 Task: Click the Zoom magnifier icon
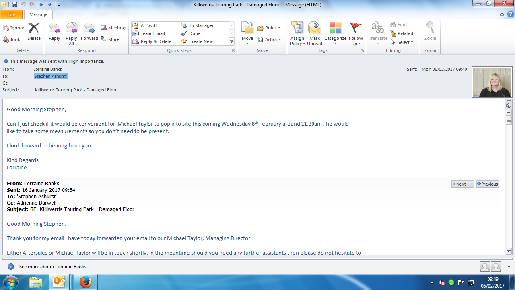pos(430,32)
